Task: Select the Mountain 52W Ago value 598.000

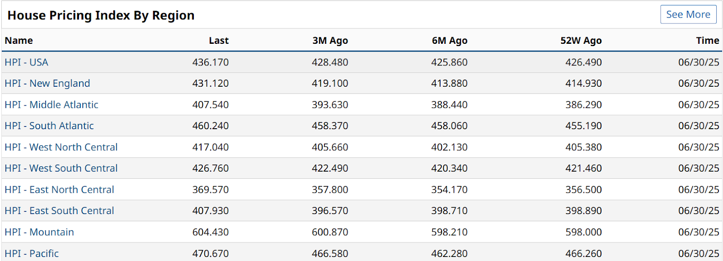Action: (x=583, y=232)
